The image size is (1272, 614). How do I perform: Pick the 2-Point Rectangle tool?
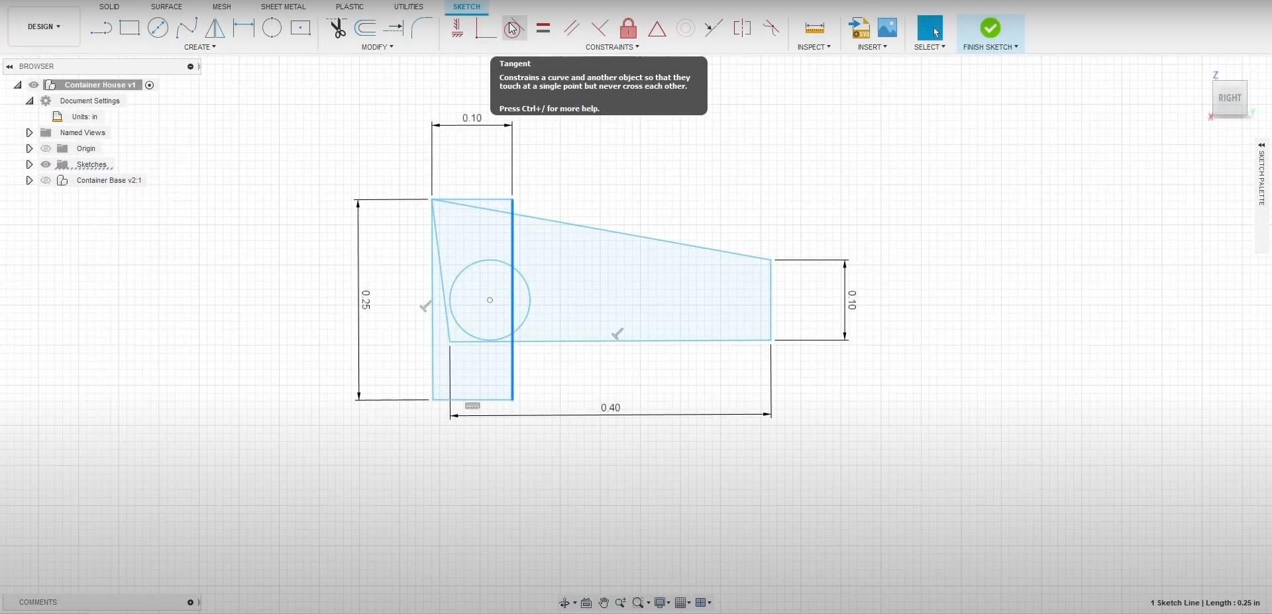coord(129,28)
